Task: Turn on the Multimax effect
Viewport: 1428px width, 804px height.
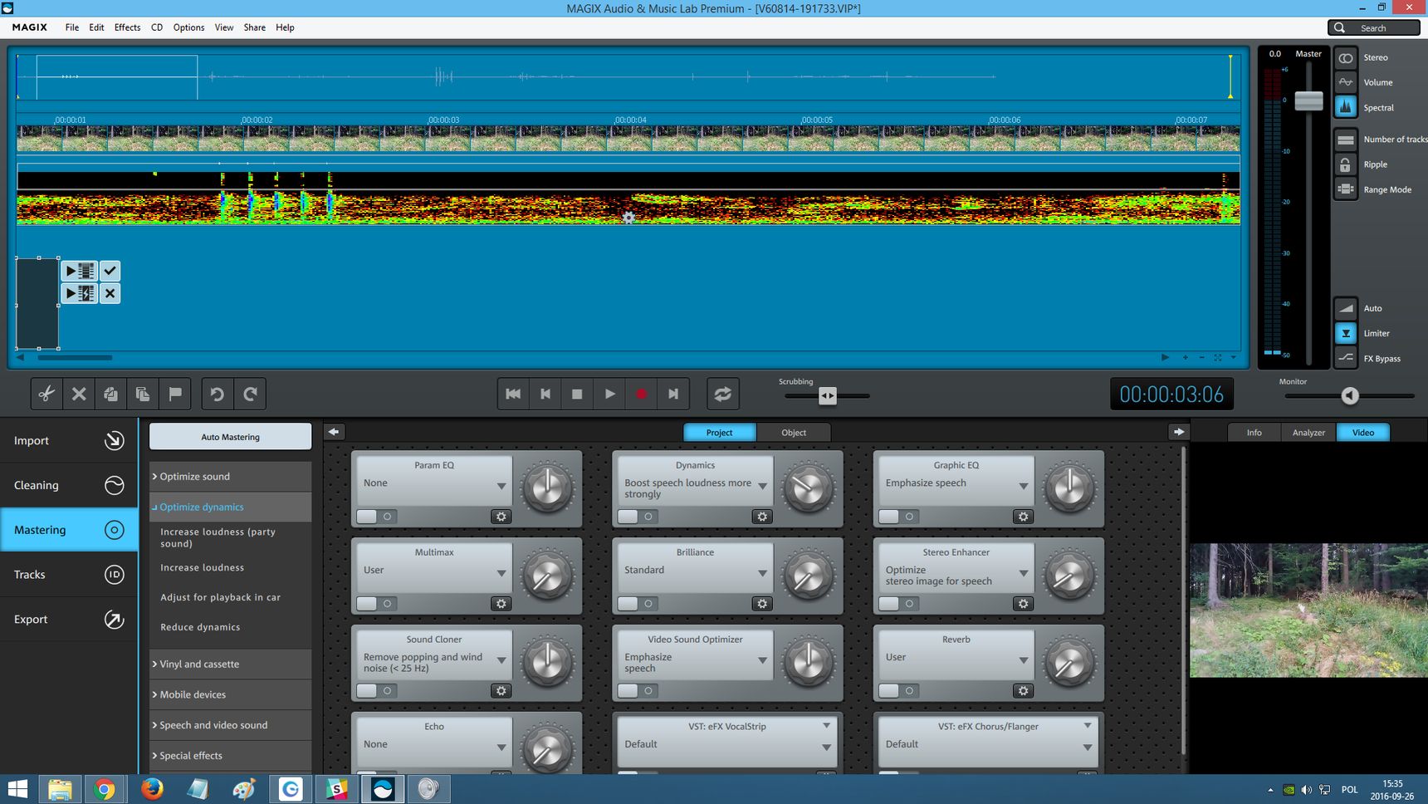Action: pos(375,604)
